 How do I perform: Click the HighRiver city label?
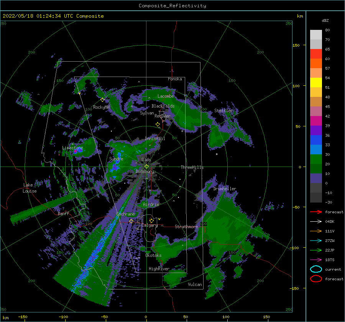tap(159, 269)
